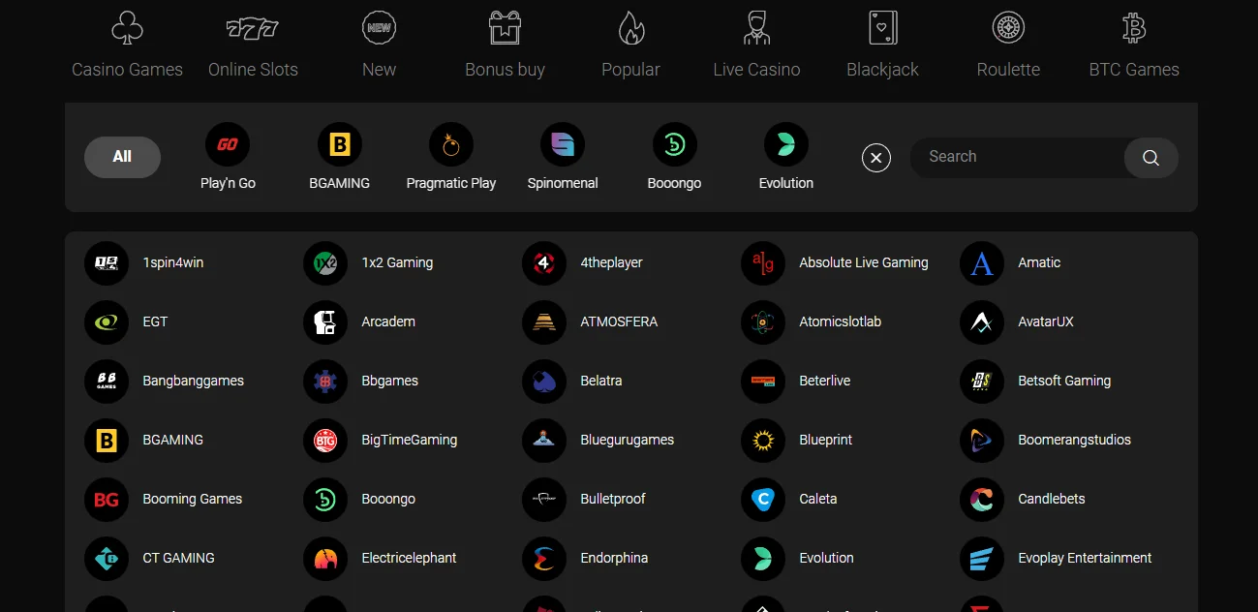The height and width of the screenshot is (612, 1258).
Task: Click the Atomicslotlab provider logo
Action: click(763, 322)
